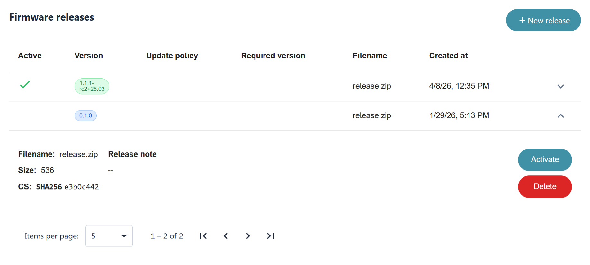Click the Filename column header
Screen dimensions: 590x265
coord(370,56)
